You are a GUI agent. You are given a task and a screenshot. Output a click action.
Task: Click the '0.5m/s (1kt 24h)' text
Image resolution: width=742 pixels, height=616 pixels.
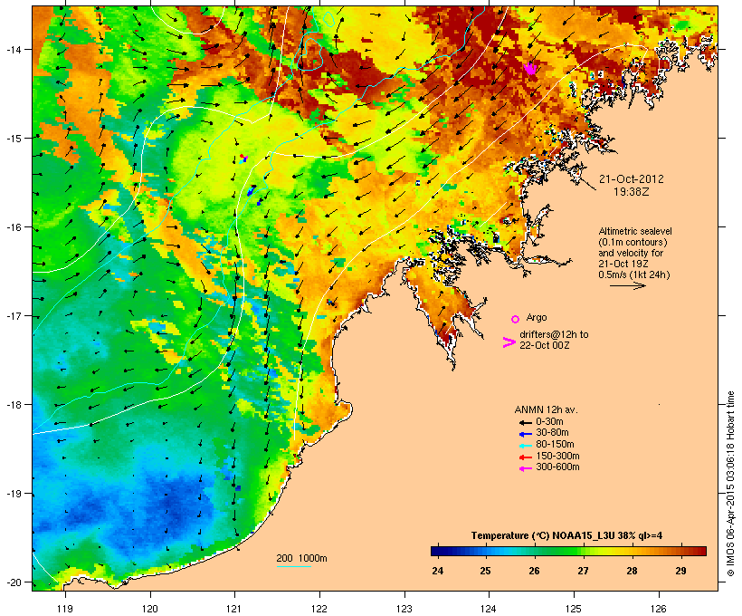click(x=634, y=274)
